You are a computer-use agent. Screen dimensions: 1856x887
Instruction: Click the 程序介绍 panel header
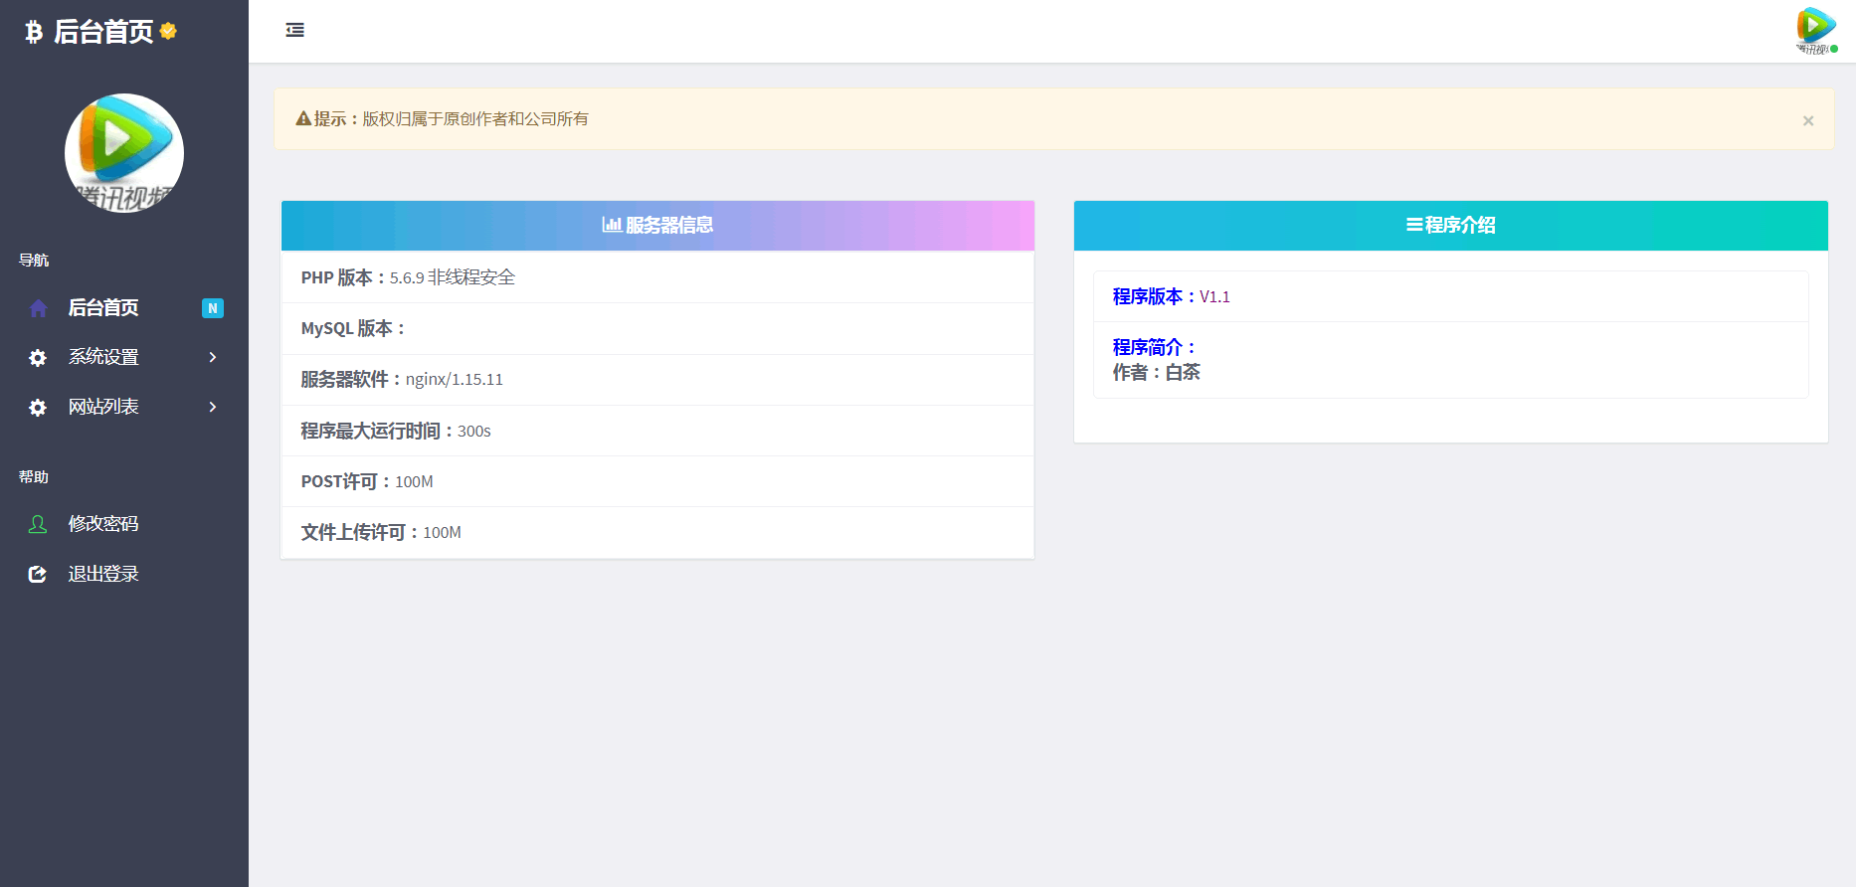1450,226
